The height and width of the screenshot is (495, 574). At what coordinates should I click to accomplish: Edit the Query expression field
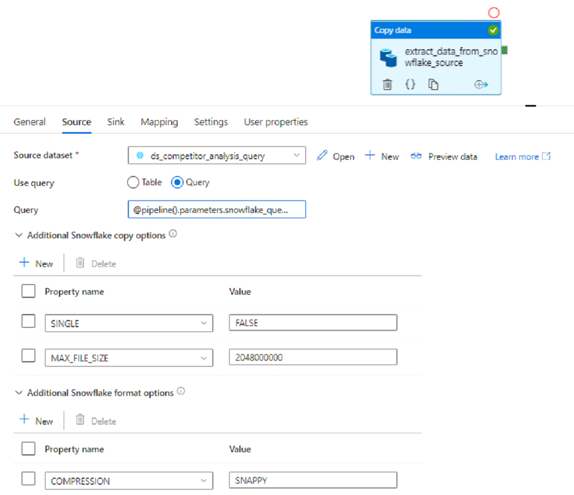pyautogui.click(x=217, y=210)
